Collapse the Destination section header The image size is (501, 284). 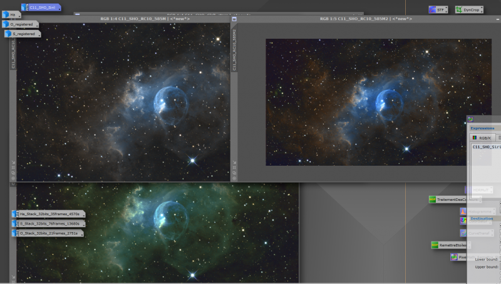pos(484,218)
